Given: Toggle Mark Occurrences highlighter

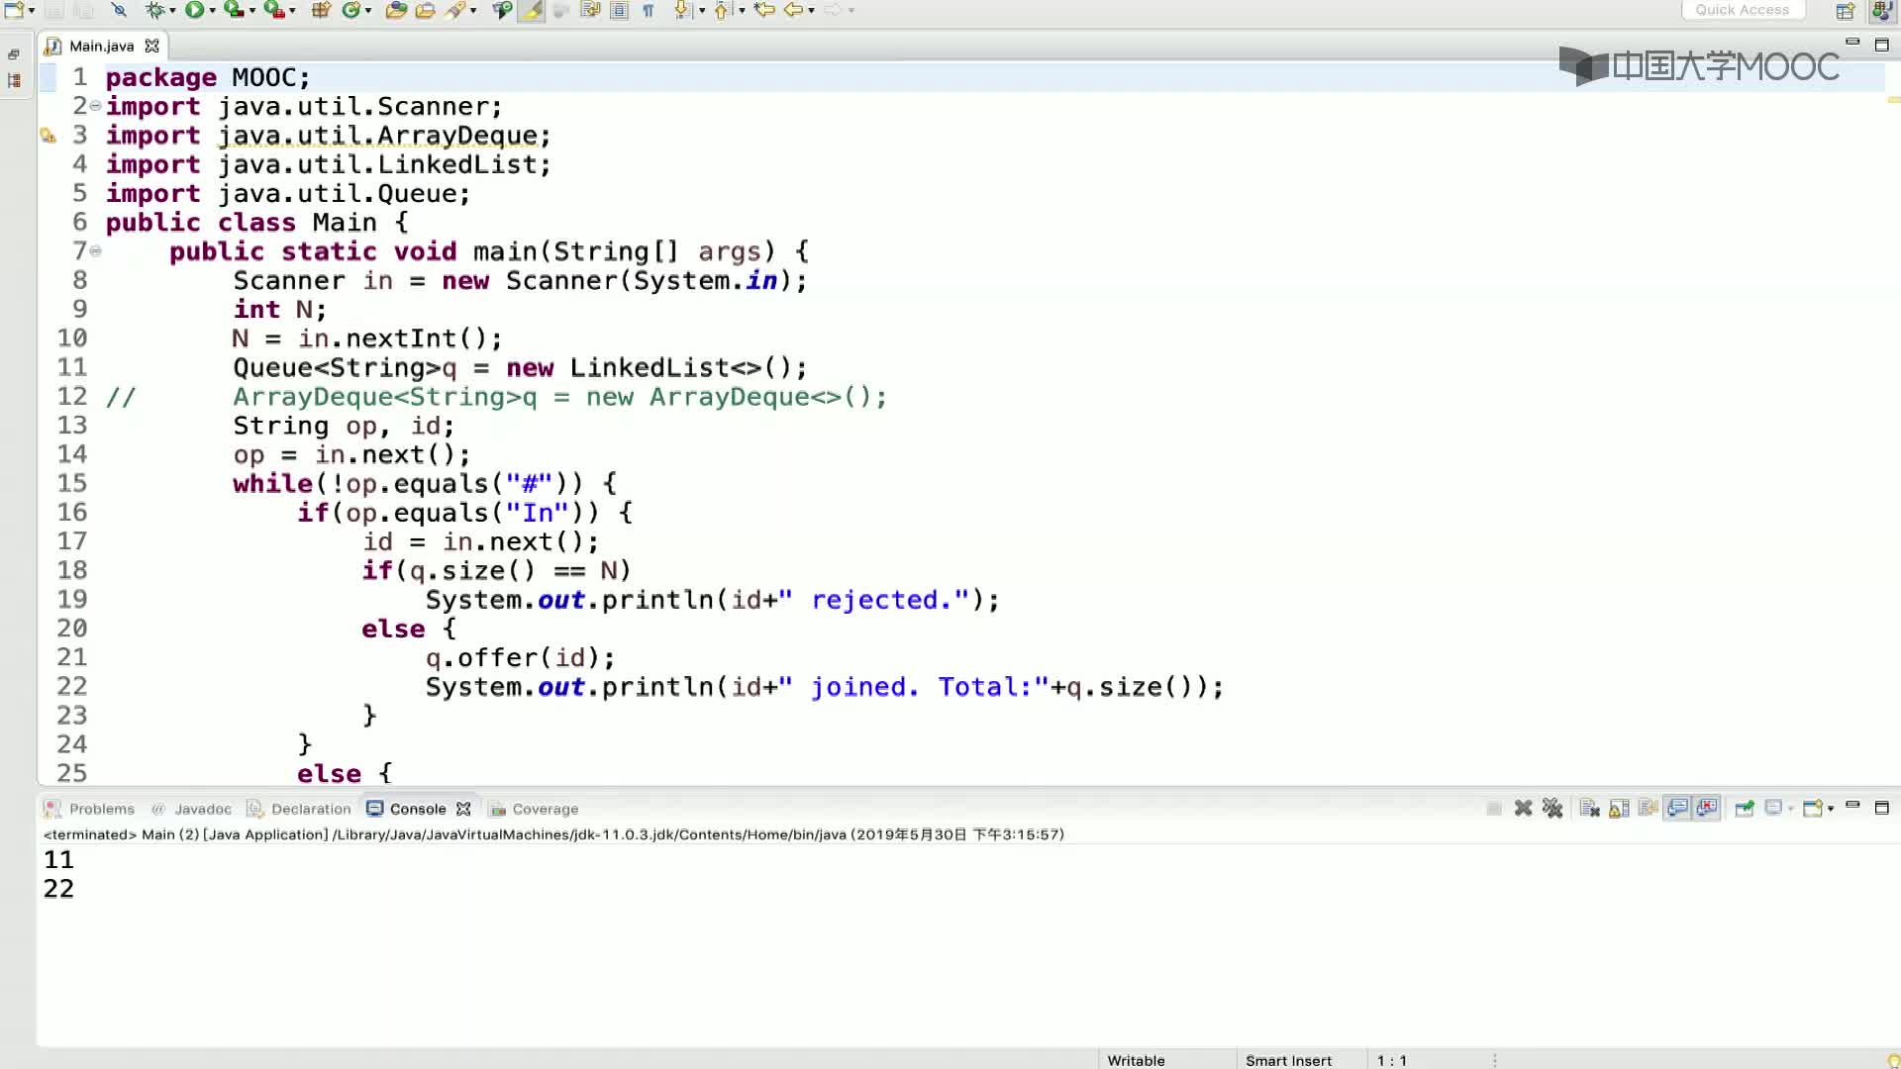Looking at the screenshot, I should (x=532, y=10).
